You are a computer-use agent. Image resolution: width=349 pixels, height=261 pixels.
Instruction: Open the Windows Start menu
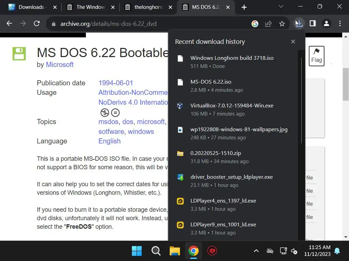(x=137, y=251)
